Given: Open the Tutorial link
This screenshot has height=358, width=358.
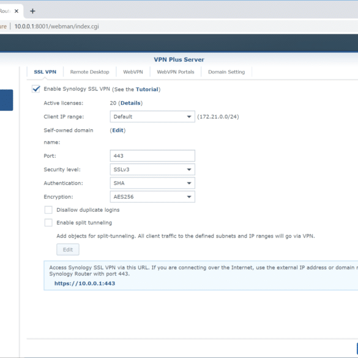Looking at the screenshot, I should click(x=147, y=89).
